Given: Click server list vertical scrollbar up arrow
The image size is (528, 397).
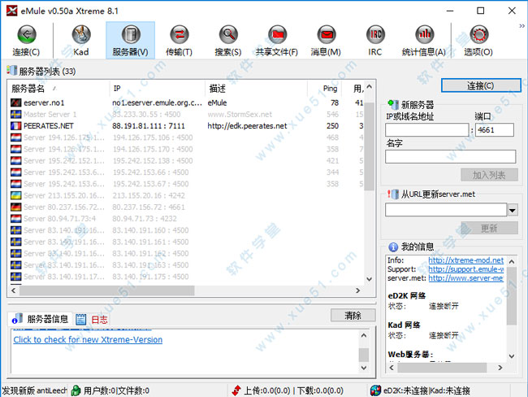Looking at the screenshot, I should click(370, 87).
